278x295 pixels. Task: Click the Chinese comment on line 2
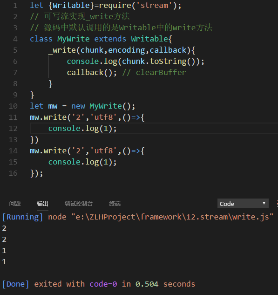[80, 16]
